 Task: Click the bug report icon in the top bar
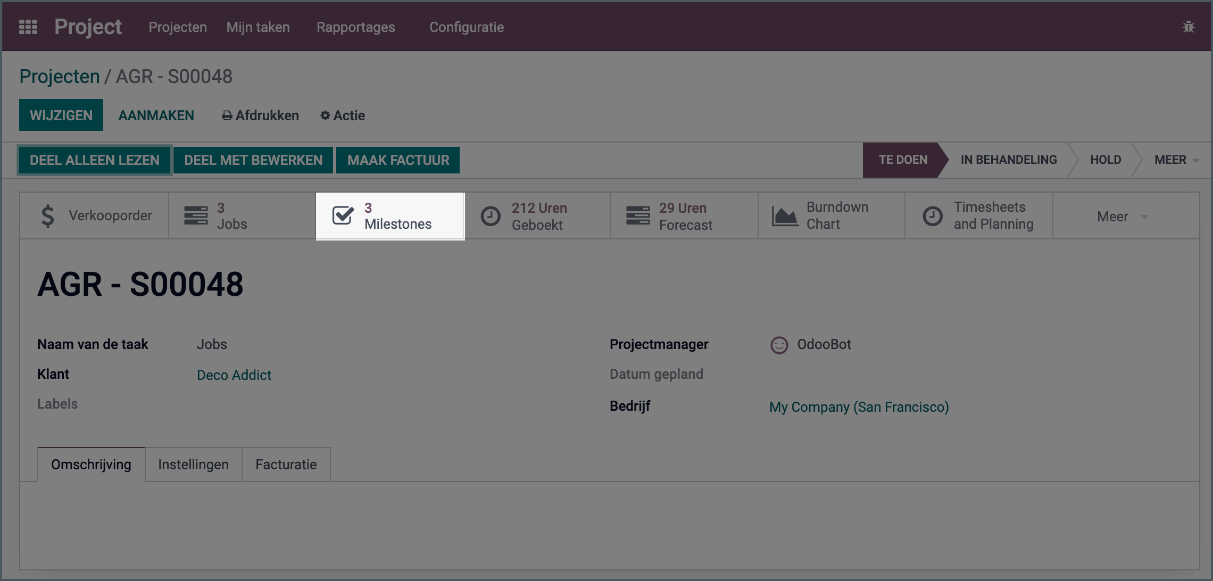pos(1189,27)
